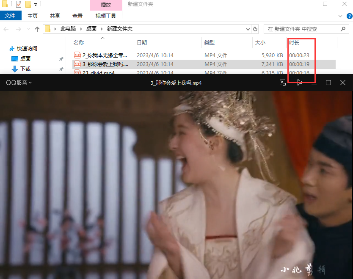Pin the QQ影音 window on top
Screen dimensions: 353x279
(299, 83)
